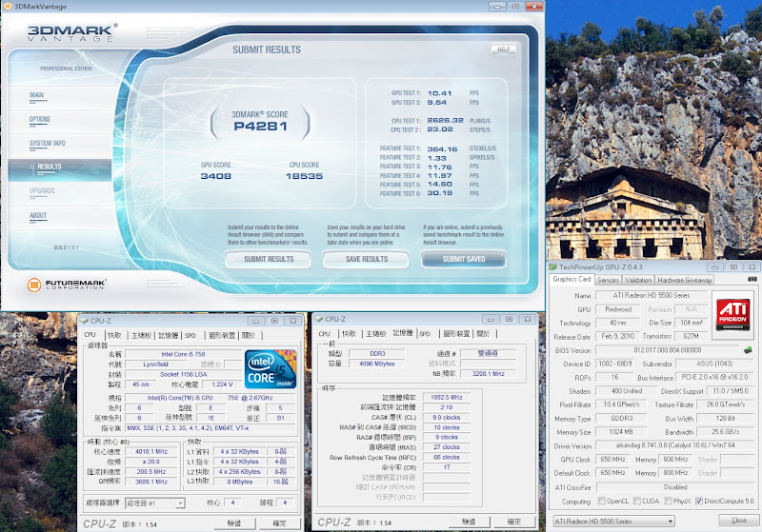Click the NB frequency value 3208.1 MHz
This screenshot has width=762, height=532.
(489, 374)
